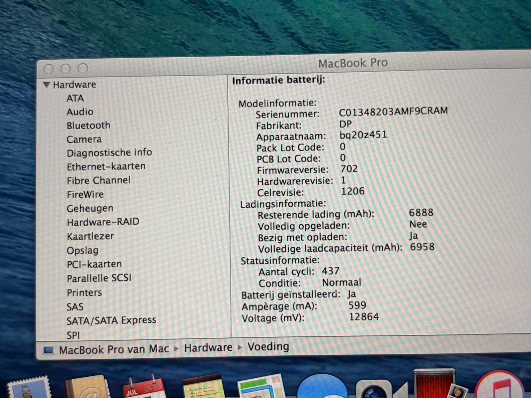Close the MacBook Pro window

(49, 69)
